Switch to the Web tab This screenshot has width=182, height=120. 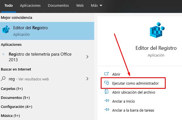[80, 5]
